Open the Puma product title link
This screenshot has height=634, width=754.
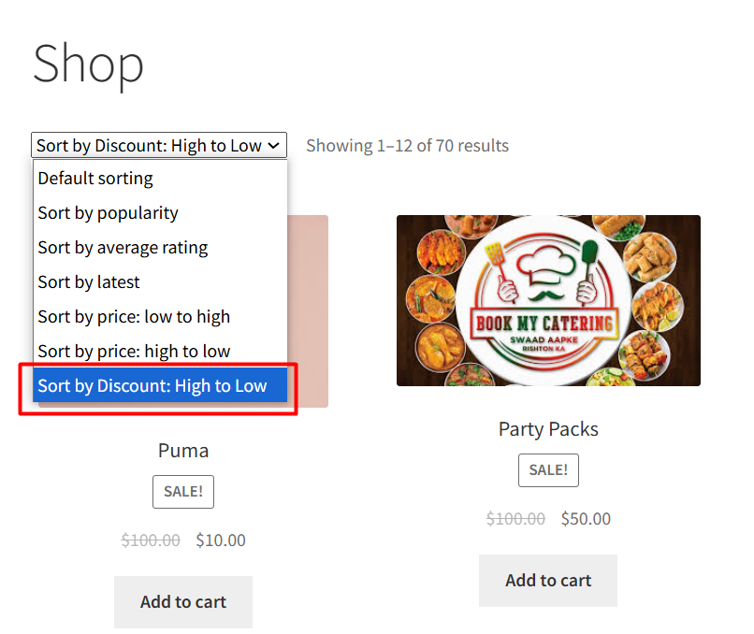[183, 451]
